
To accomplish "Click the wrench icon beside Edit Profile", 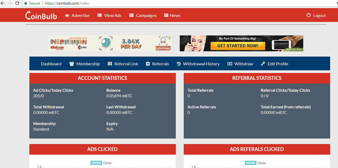I will (x=263, y=64).
